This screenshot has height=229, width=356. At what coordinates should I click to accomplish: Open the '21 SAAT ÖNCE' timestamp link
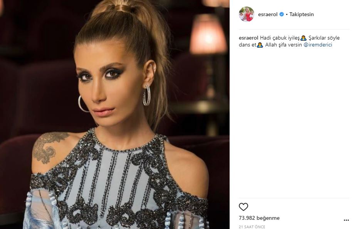click(x=252, y=227)
